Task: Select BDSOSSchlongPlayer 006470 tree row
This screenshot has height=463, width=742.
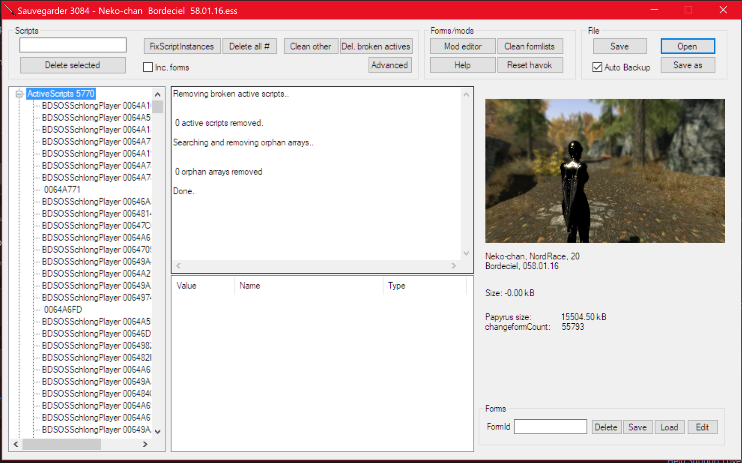Action: coord(96,250)
